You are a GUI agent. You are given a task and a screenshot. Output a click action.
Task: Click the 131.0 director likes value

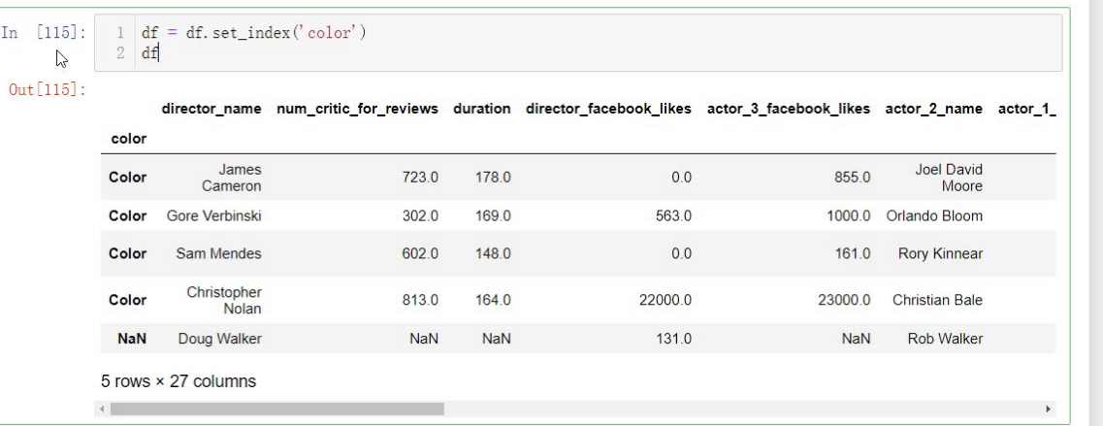tap(673, 339)
